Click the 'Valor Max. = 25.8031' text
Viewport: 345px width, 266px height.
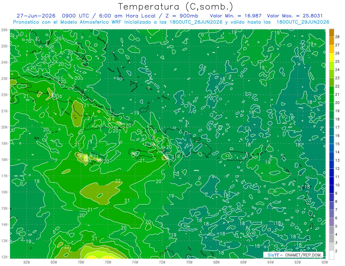coord(295,16)
